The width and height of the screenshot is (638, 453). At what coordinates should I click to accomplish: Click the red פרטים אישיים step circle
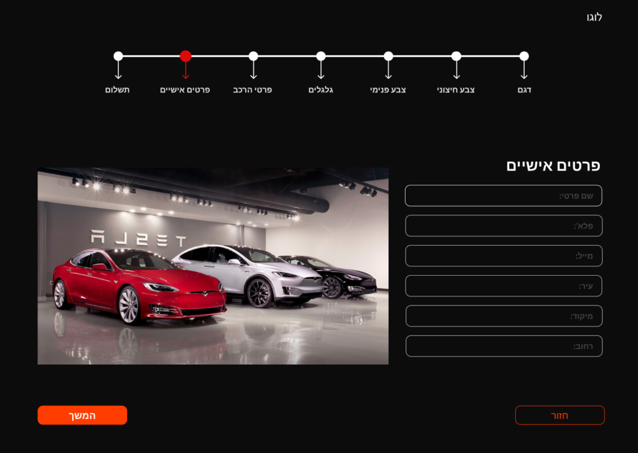pyautogui.click(x=186, y=56)
